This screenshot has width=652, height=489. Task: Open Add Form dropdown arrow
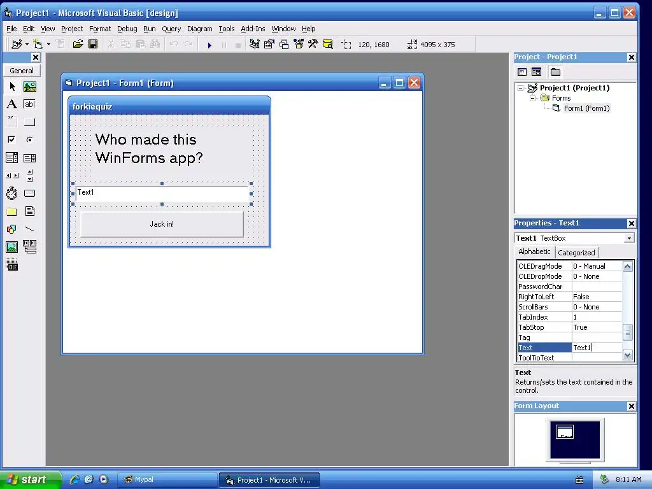coord(48,44)
